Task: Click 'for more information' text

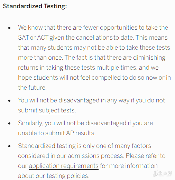Action: tap(129, 166)
